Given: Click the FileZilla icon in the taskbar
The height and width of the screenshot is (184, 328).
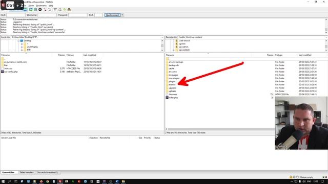Looking at the screenshot, I should (60, 181).
